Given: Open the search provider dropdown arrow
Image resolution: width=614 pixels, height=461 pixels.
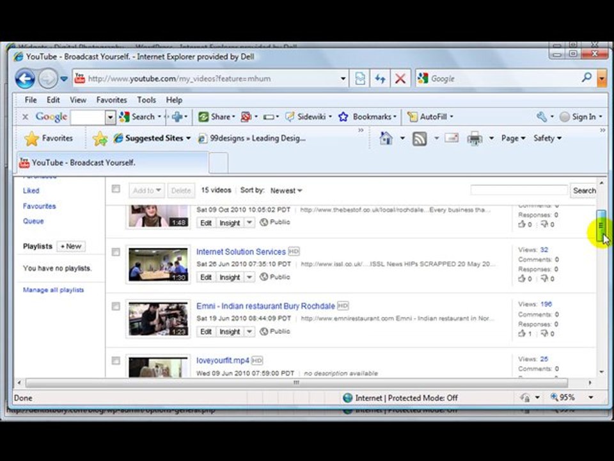Looking at the screenshot, I should pyautogui.click(x=602, y=79).
